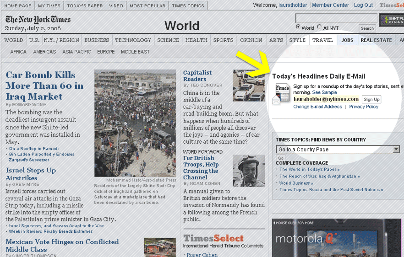Open The New York Times logo
The height and width of the screenshot is (257, 404).
(x=38, y=19)
